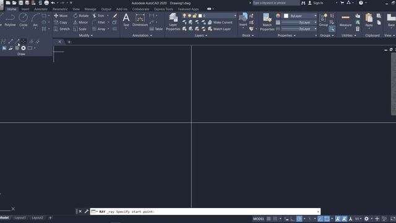Toggle grid display in status bar
This screenshot has height=223, width=396.
click(x=269, y=219)
